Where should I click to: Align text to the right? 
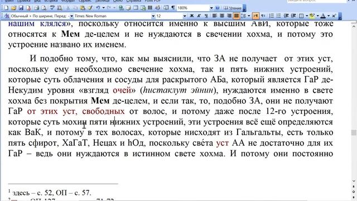(229, 16)
